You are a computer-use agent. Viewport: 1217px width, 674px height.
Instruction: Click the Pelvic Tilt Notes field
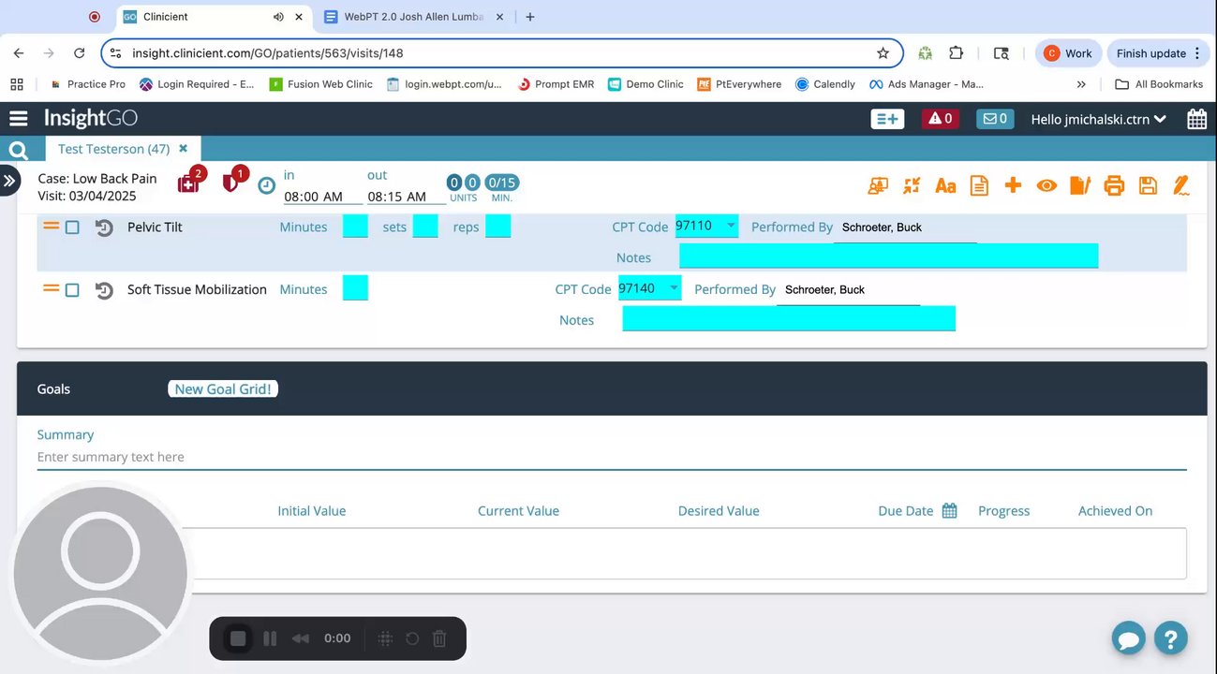pyautogui.click(x=888, y=256)
